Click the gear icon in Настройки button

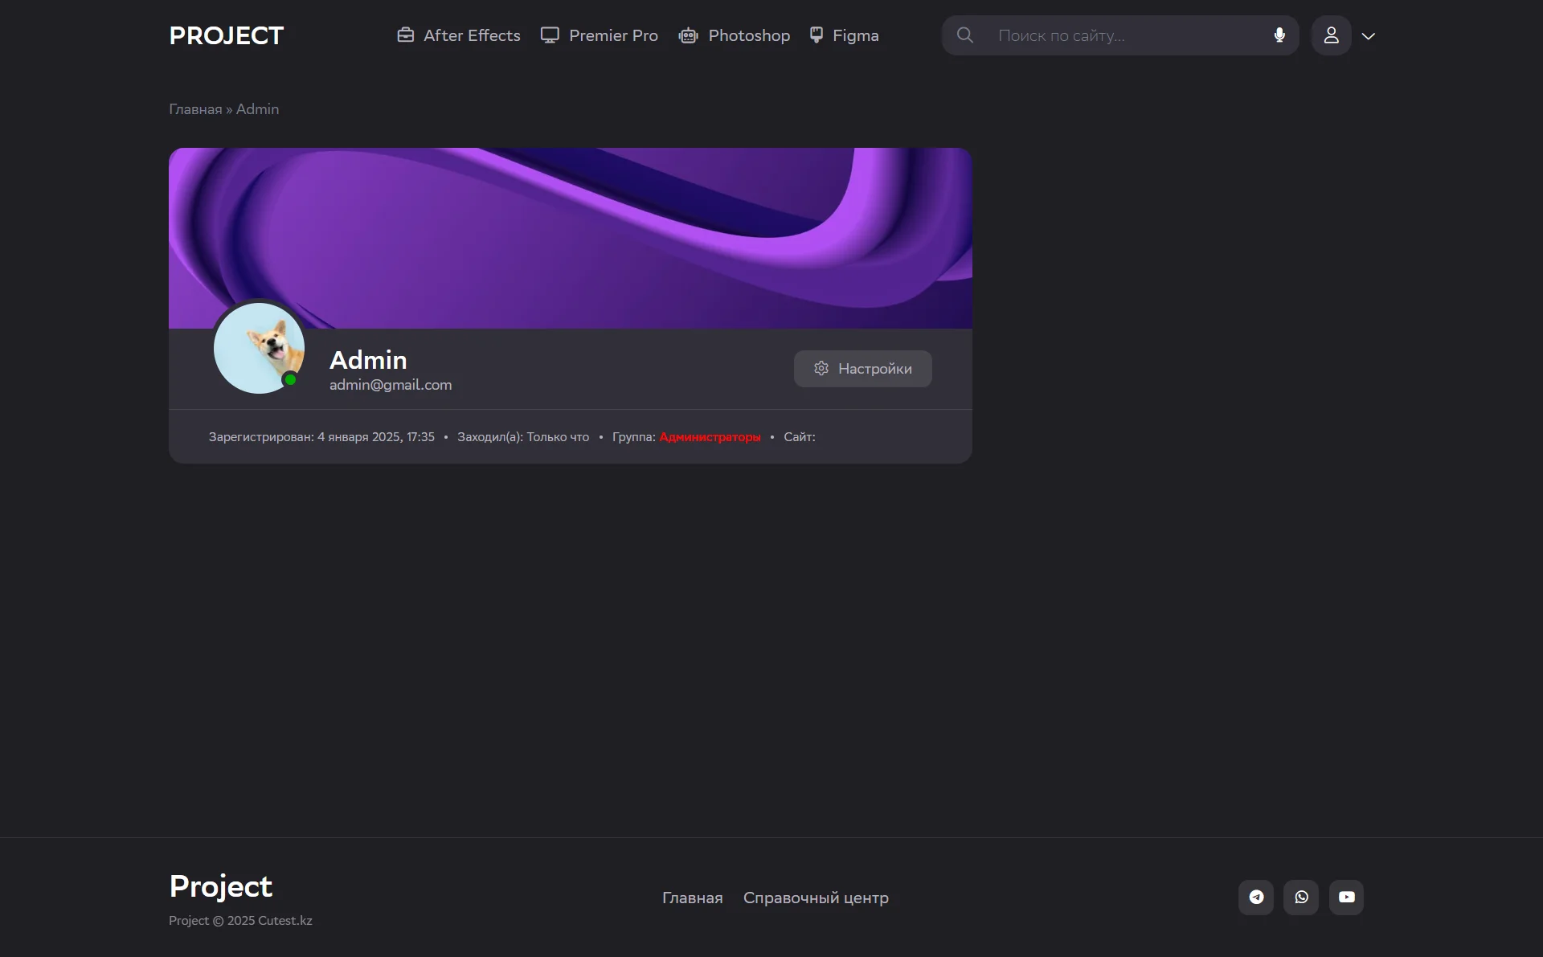(x=821, y=369)
